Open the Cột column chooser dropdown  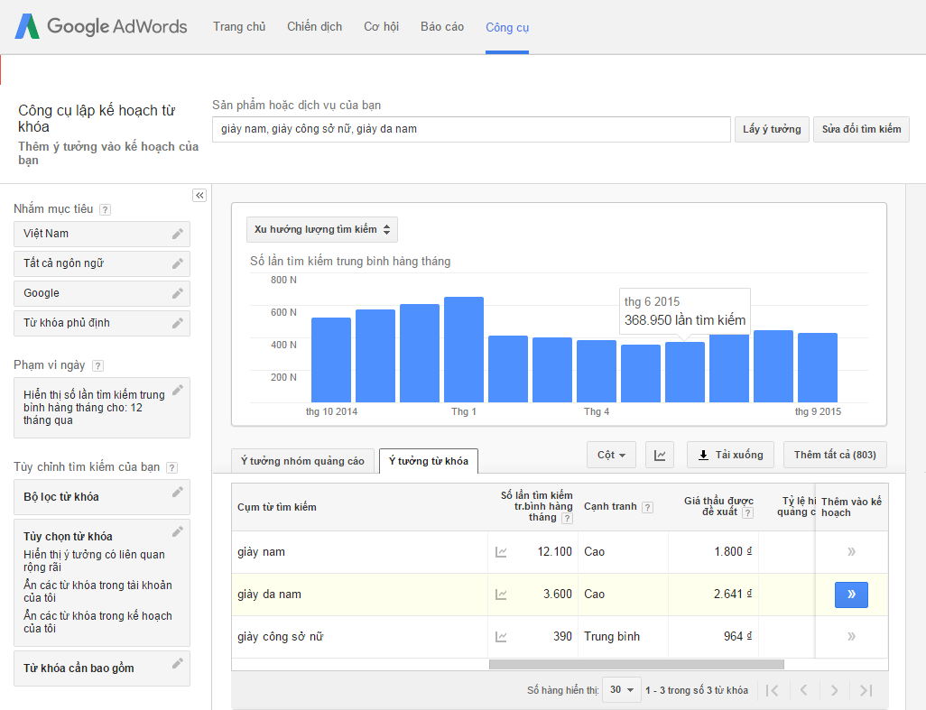pos(611,455)
